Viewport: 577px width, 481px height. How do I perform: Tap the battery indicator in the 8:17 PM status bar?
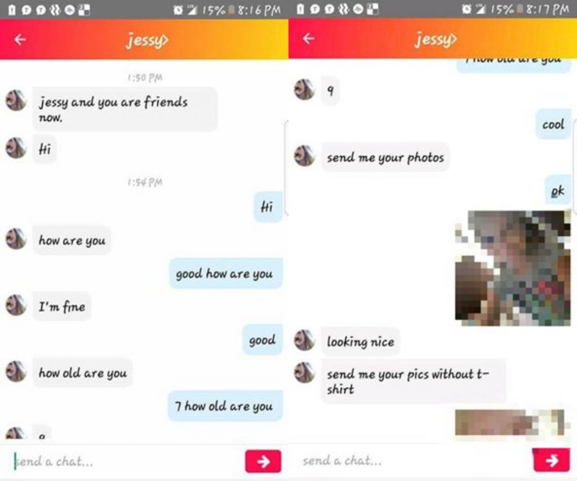(520, 10)
